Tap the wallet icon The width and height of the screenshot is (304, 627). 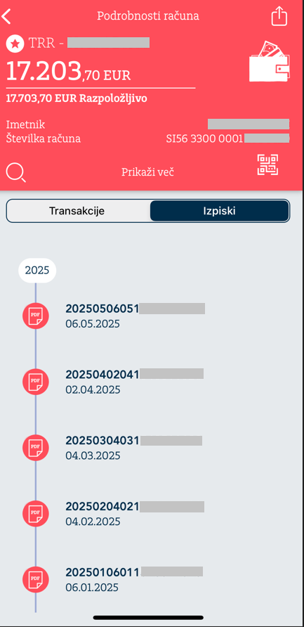click(x=270, y=61)
